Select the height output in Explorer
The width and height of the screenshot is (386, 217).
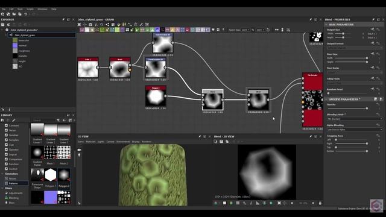(22, 61)
